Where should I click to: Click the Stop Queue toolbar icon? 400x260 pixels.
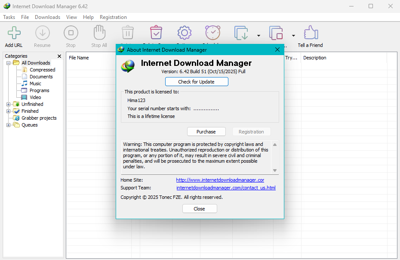click(276, 33)
